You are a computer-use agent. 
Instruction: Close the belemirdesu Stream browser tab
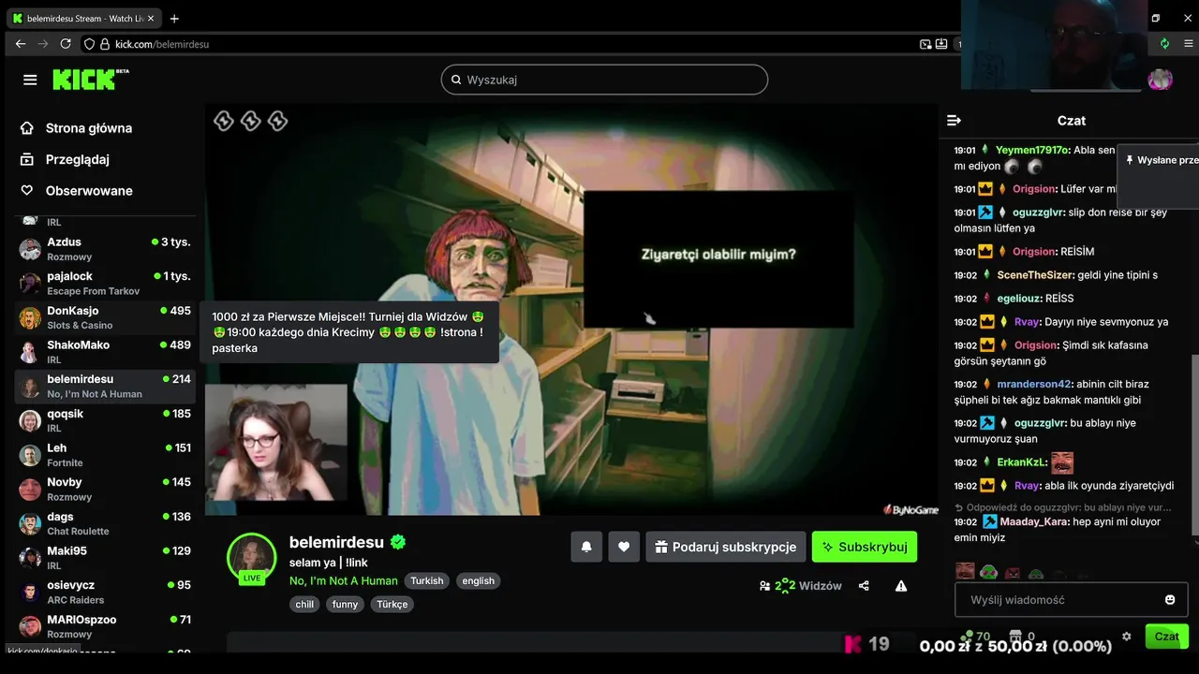151,19
